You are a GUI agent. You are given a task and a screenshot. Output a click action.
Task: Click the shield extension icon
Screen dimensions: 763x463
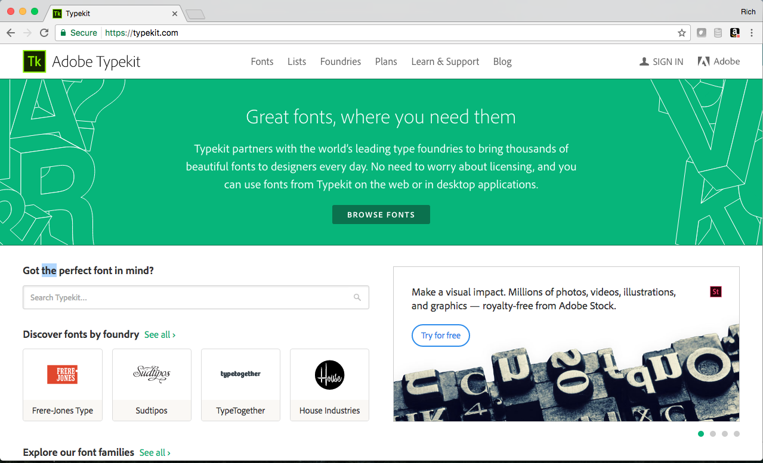702,33
